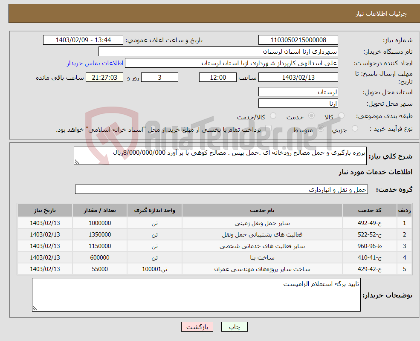This screenshot has height=341, width=420.
Task: Click the request creator field
Action: (x=232, y=63)
